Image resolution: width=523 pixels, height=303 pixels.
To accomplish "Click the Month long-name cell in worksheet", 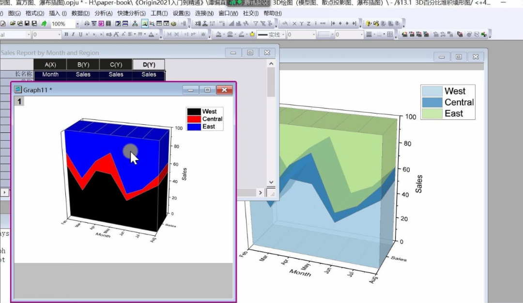I will [x=50, y=74].
